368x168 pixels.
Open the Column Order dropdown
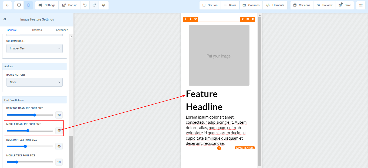35,49
